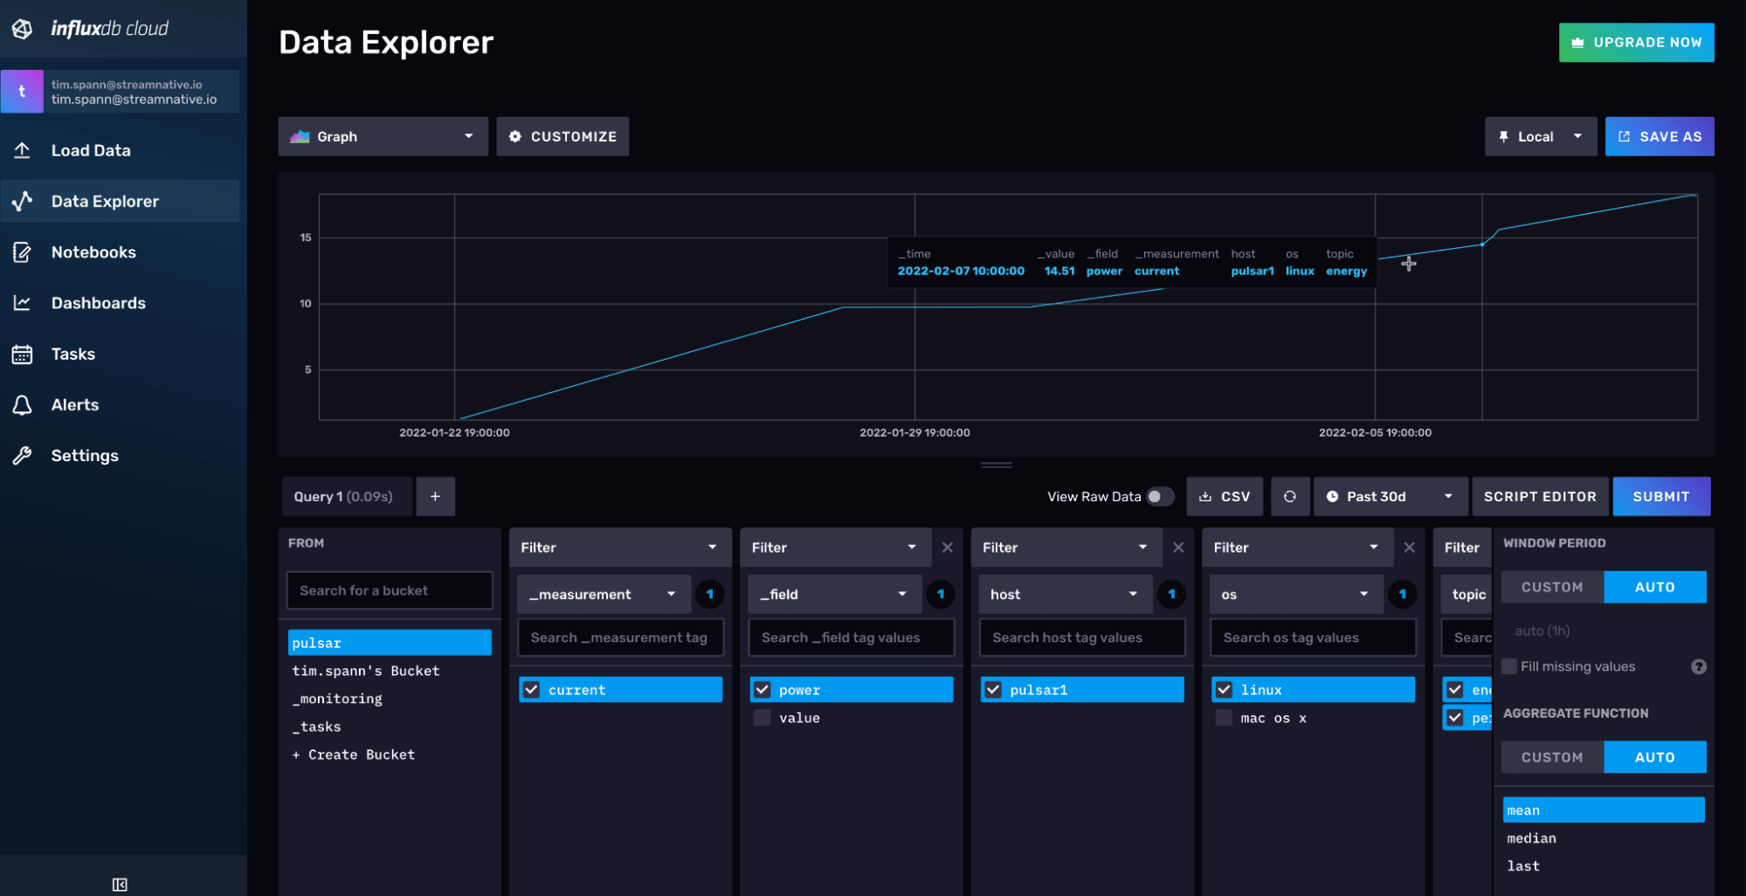This screenshot has width=1746, height=896.
Task: Open Load Data via the upload icon
Action: coord(24,150)
